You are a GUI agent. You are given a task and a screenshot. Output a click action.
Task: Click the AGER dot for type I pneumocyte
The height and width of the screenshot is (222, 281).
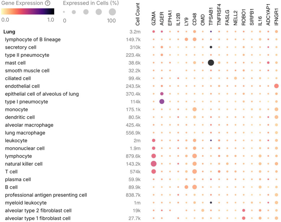coord(162,102)
